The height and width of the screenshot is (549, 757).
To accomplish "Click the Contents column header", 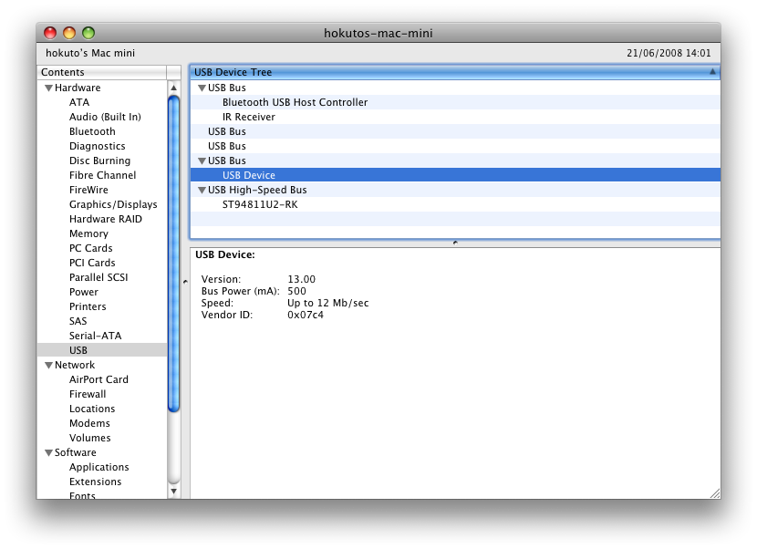I will coord(102,72).
